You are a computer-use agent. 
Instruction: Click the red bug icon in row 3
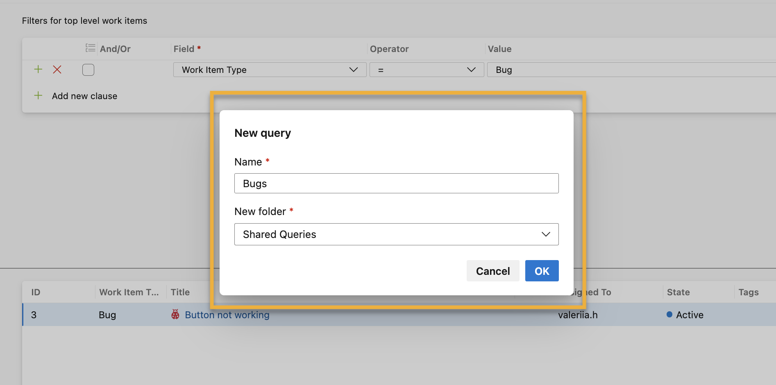click(175, 315)
